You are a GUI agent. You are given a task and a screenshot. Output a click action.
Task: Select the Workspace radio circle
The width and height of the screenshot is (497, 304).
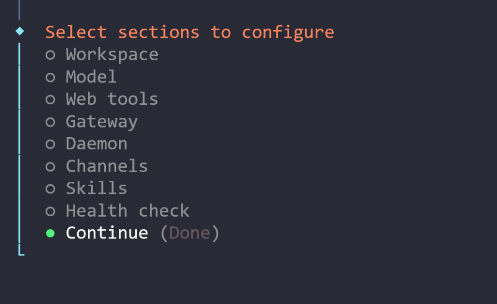pos(50,55)
